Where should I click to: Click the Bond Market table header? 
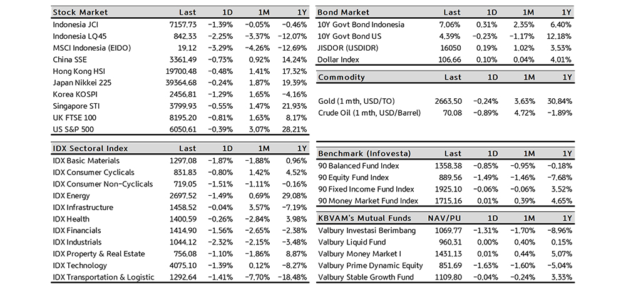[x=344, y=13]
